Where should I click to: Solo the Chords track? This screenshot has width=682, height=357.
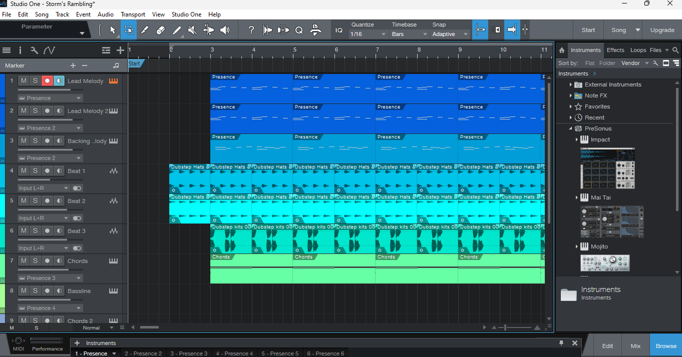35,260
